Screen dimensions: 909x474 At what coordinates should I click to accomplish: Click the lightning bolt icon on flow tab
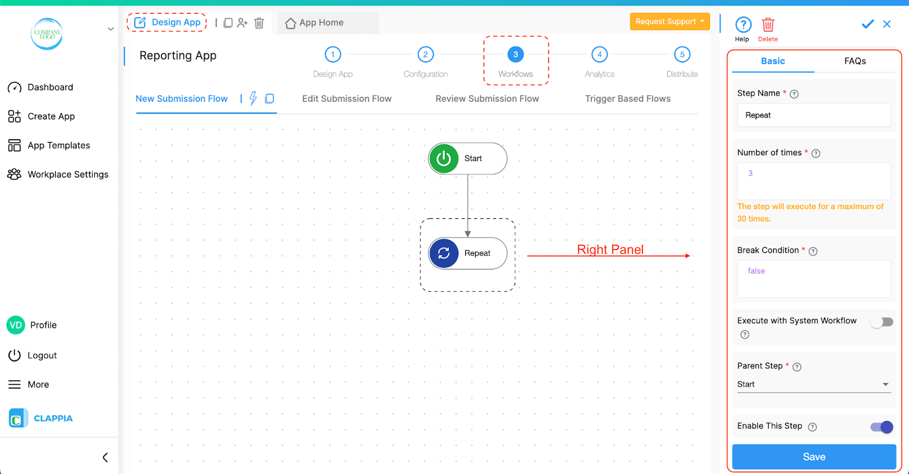[253, 98]
